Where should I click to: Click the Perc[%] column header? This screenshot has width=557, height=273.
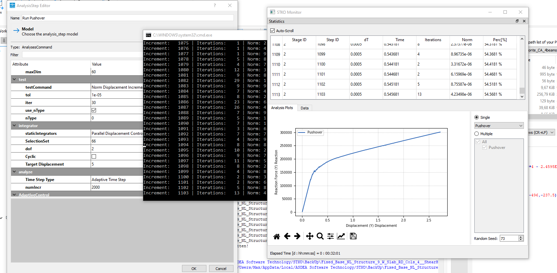click(x=500, y=40)
